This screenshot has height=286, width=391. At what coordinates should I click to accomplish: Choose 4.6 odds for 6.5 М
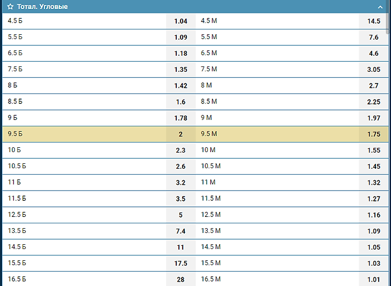[x=373, y=54]
